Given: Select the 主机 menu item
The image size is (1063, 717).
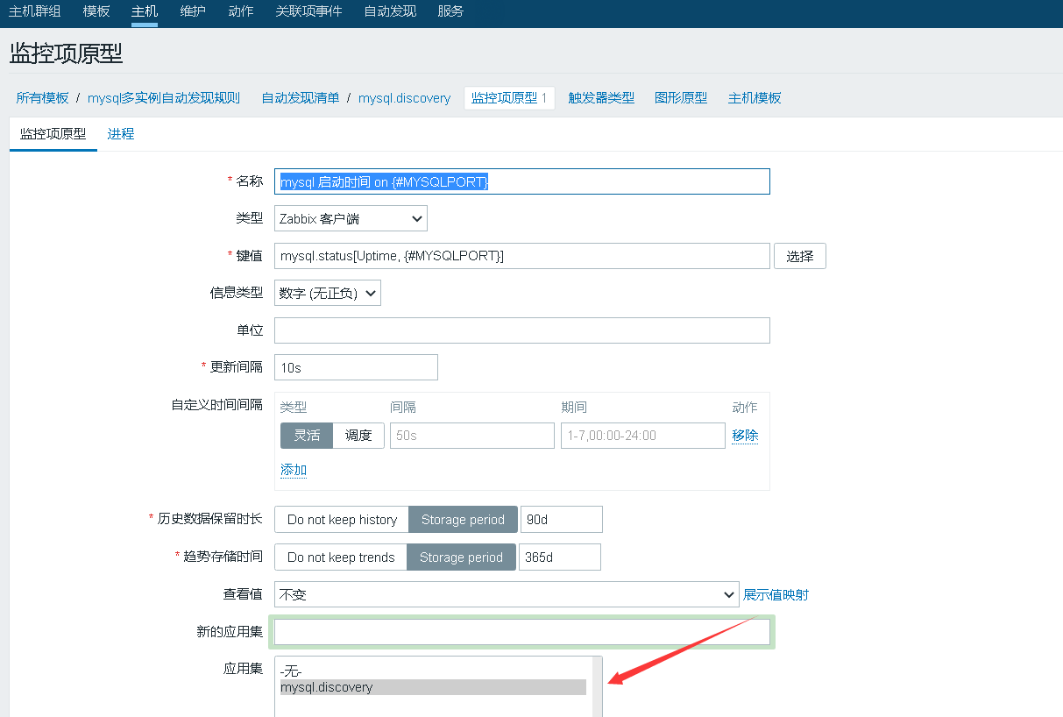Looking at the screenshot, I should point(145,11).
